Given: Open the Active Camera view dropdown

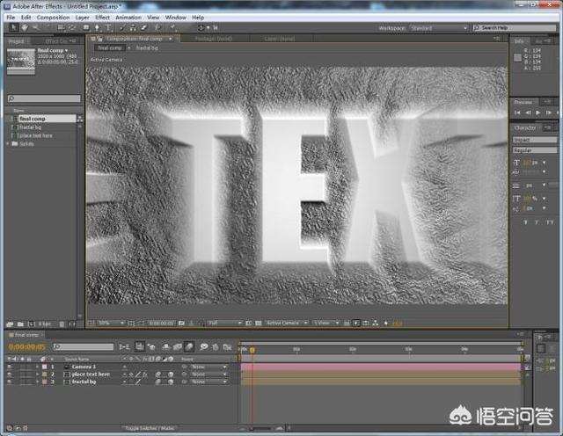Looking at the screenshot, I should (x=286, y=323).
